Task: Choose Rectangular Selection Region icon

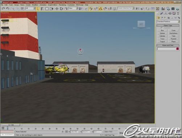Action: [47, 9]
